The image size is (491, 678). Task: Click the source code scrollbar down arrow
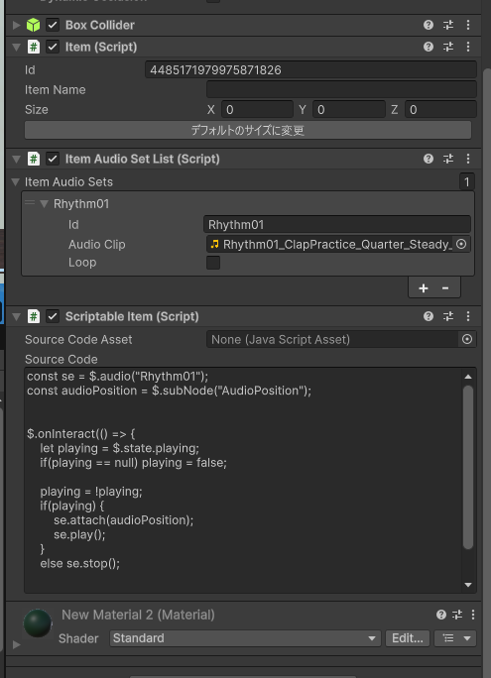(468, 585)
